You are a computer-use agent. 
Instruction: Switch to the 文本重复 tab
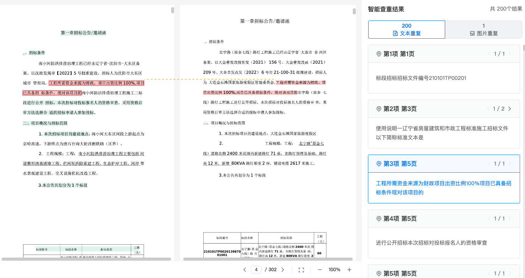(x=407, y=30)
